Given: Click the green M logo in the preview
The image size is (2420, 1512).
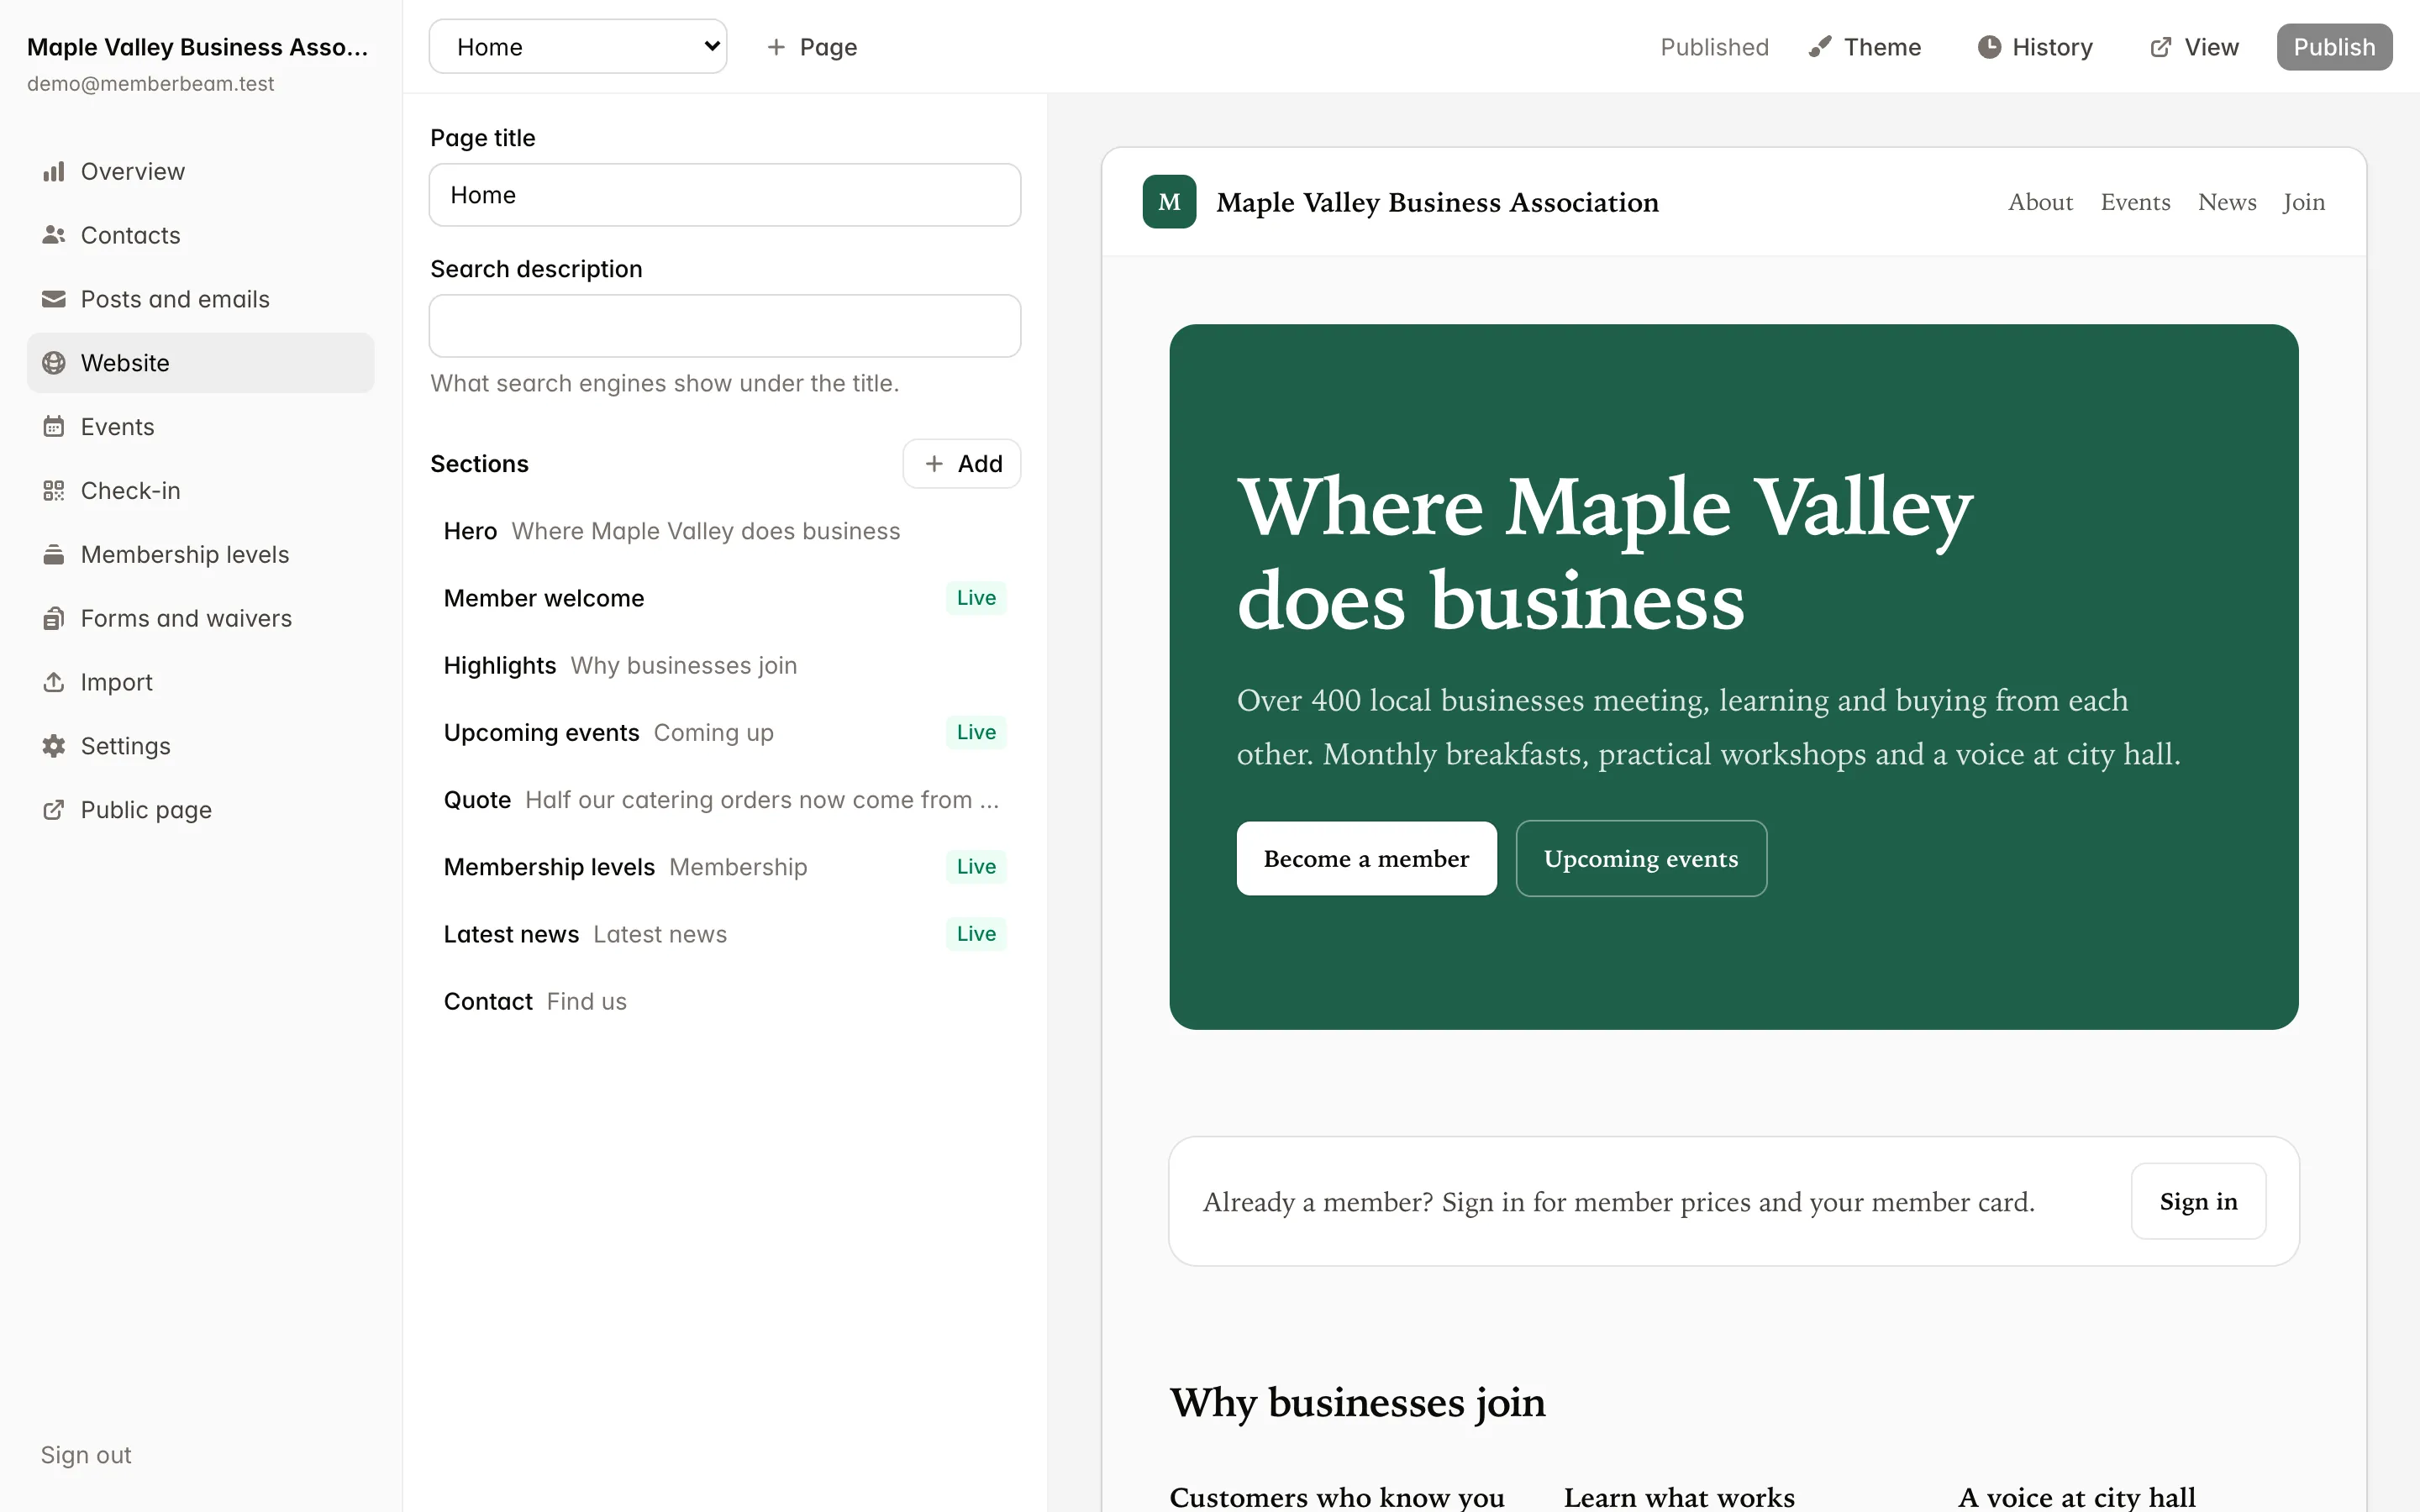Looking at the screenshot, I should 1169,202.
